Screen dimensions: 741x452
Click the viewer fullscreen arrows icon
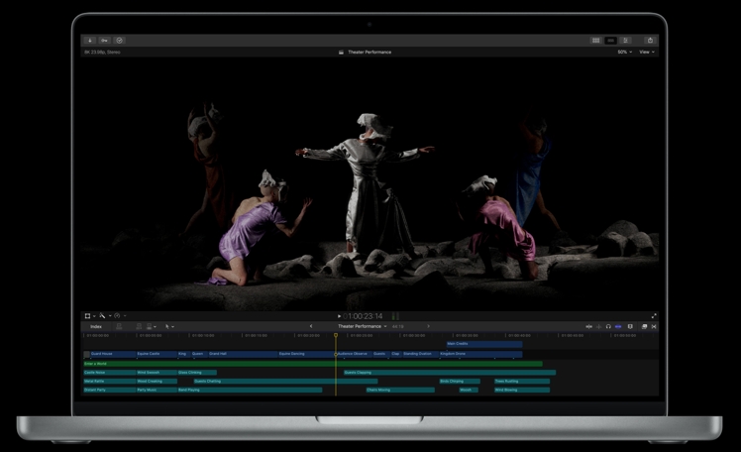tap(654, 316)
